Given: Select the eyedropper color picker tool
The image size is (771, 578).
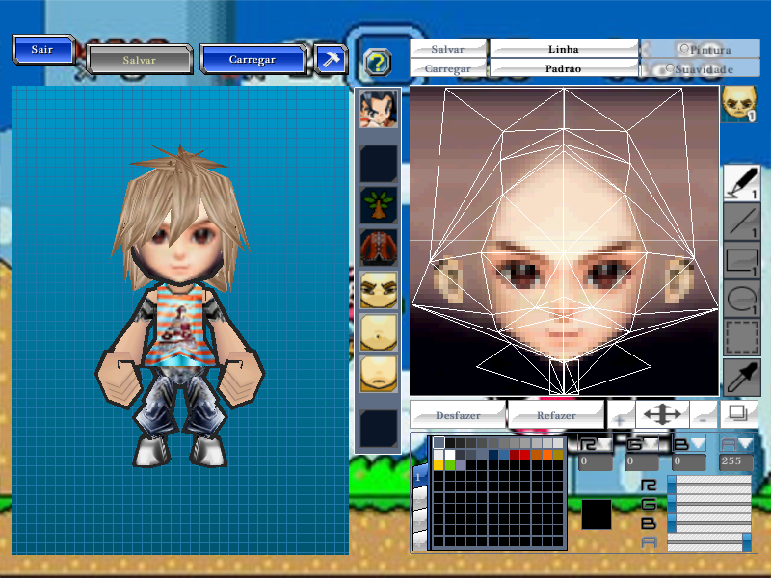Looking at the screenshot, I should click(740, 378).
